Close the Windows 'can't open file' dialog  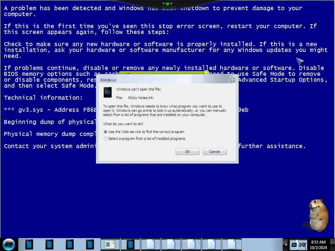[233, 80]
